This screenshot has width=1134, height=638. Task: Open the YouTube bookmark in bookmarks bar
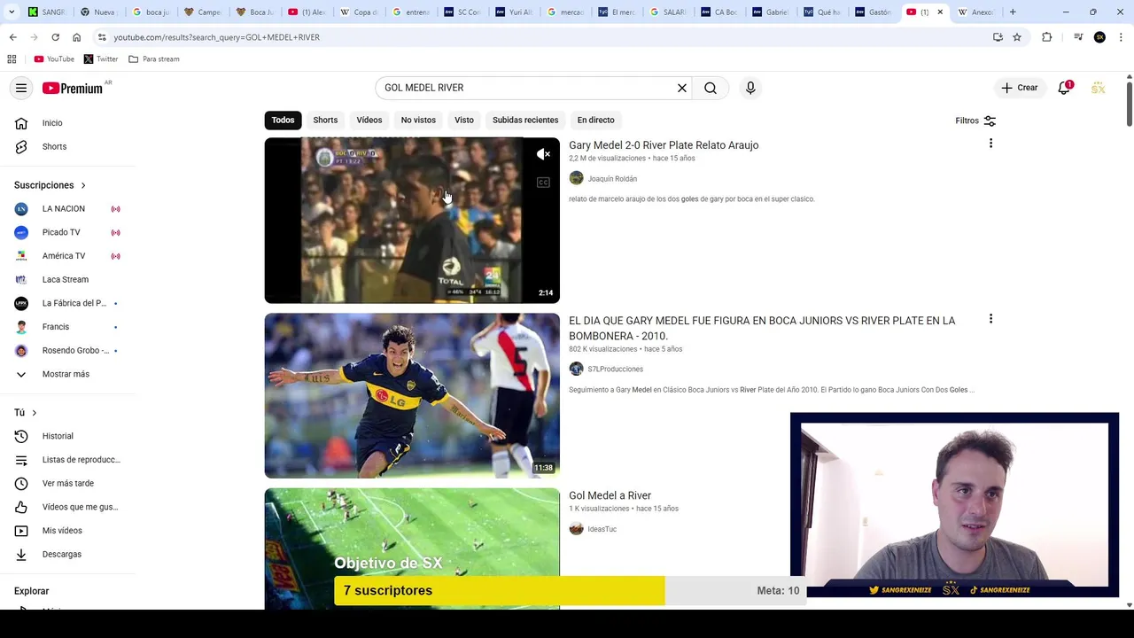(x=54, y=58)
